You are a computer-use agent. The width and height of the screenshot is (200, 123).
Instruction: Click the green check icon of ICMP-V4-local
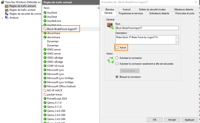point(45,66)
